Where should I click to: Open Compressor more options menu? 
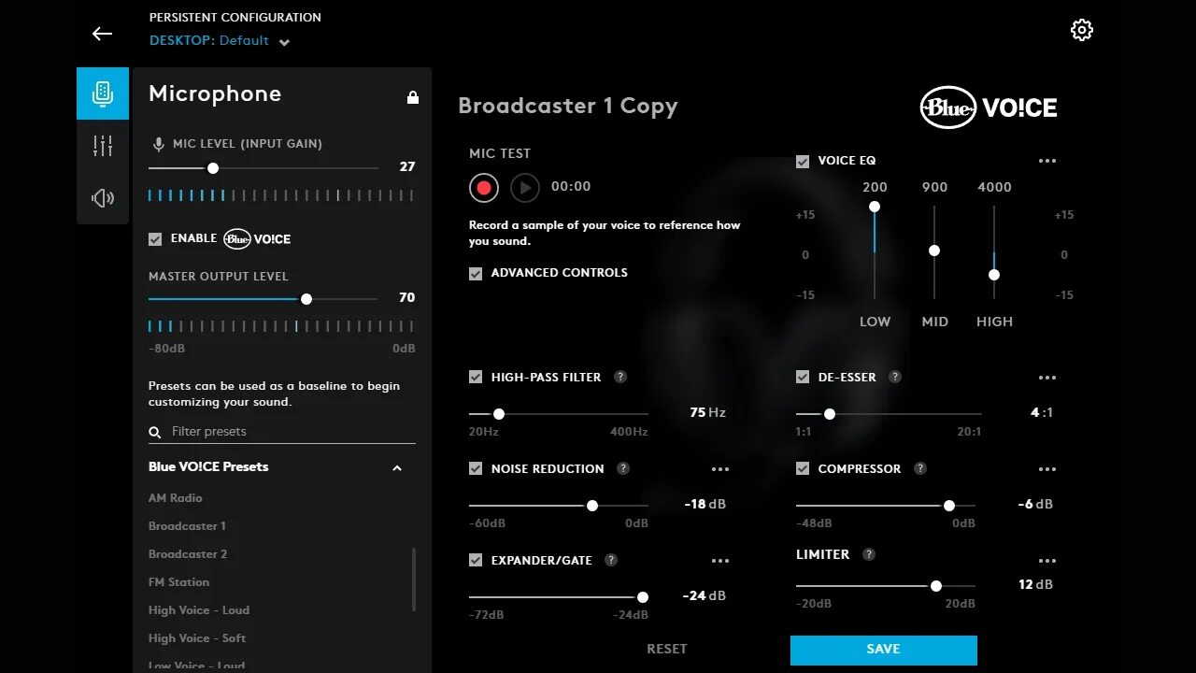(x=1047, y=469)
